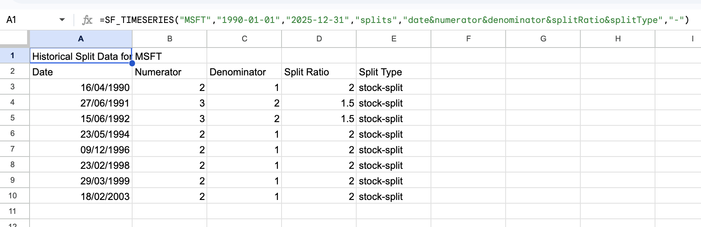Select column H header
Screen dimensions: 701x227
(618, 39)
